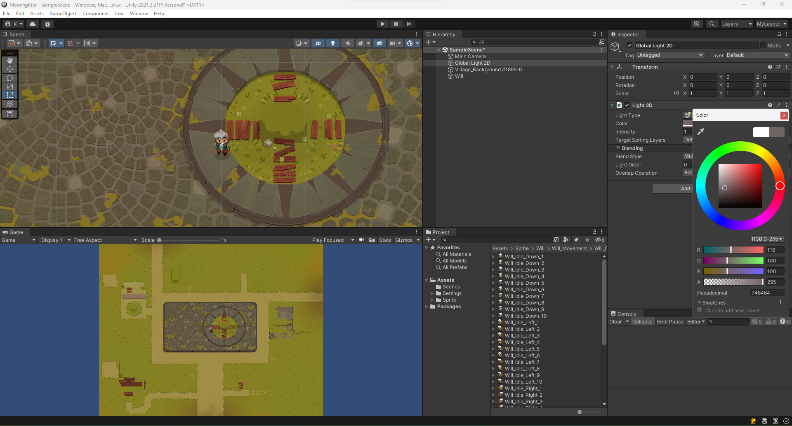The height and width of the screenshot is (426, 792).
Task: Select Will_Idle_Down_1 asset
Action: [x=524, y=256]
